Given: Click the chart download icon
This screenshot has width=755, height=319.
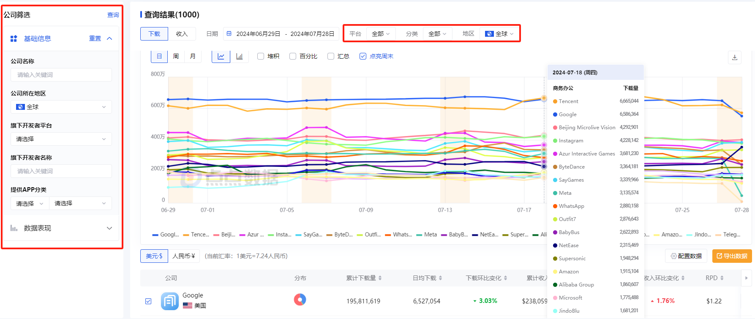Looking at the screenshot, I should point(734,57).
